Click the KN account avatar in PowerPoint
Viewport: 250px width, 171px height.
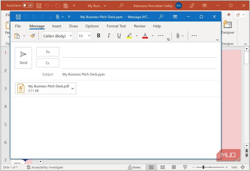point(178,5)
